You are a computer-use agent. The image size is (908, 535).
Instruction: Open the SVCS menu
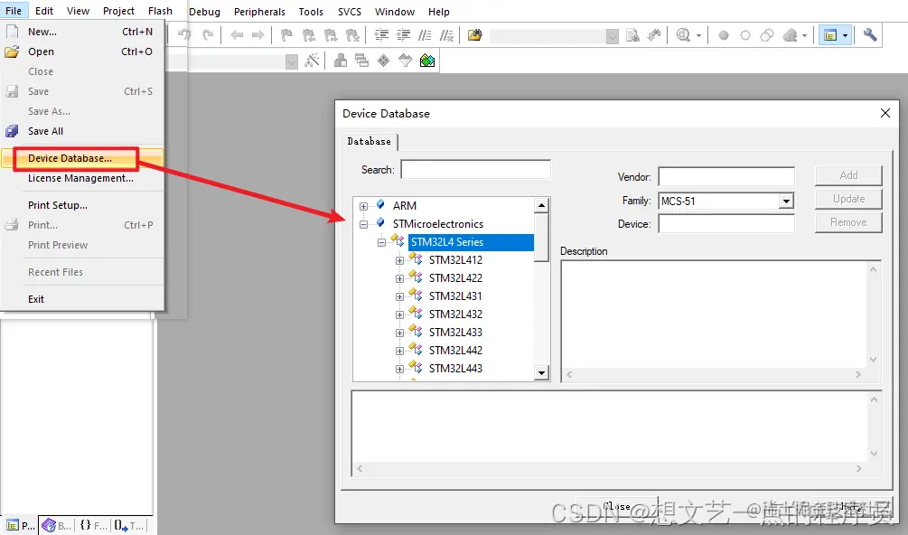pos(349,12)
